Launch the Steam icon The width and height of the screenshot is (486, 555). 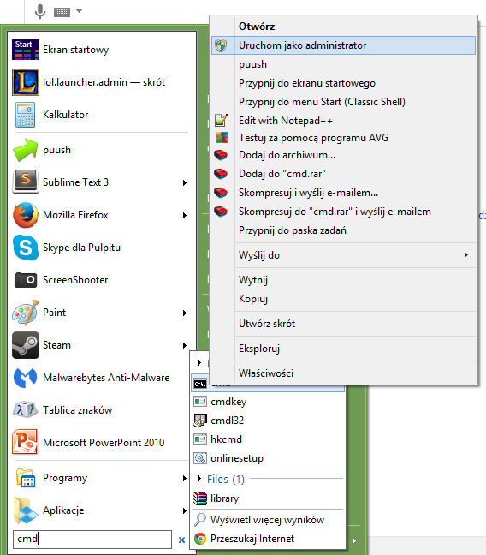point(26,345)
